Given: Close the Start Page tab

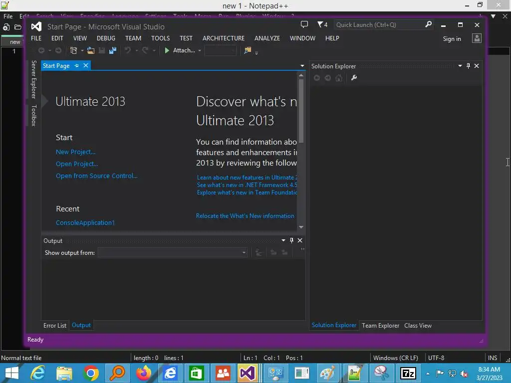Looking at the screenshot, I should click(86, 65).
